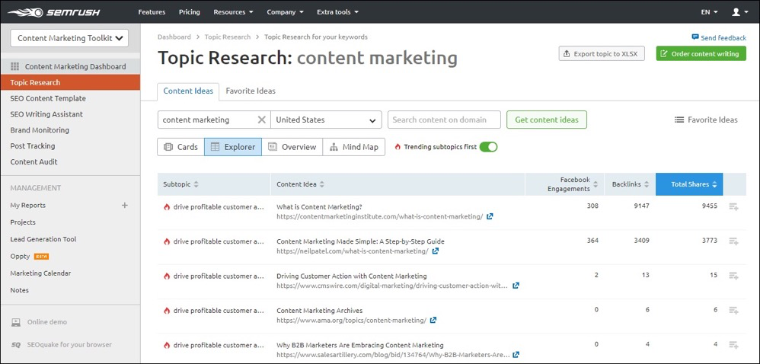Open Projects in Management section
This screenshot has width=760, height=364.
click(x=23, y=222)
